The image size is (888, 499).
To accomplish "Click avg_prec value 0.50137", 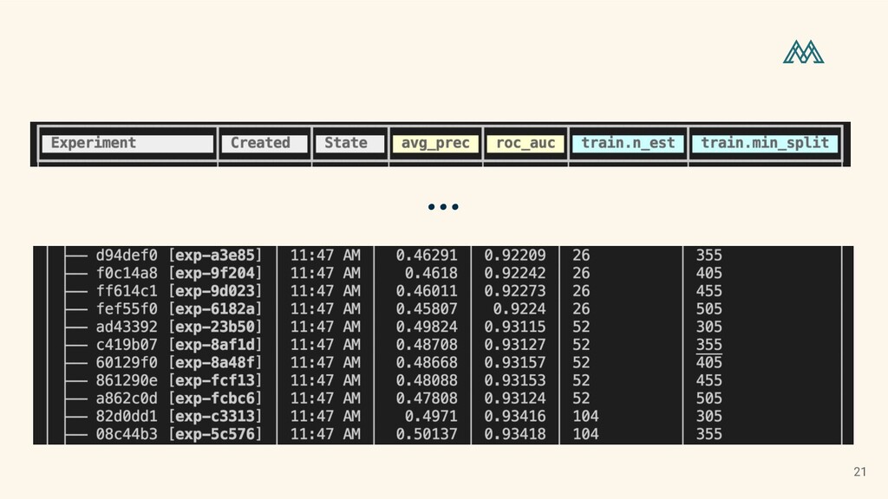I will coord(427,435).
